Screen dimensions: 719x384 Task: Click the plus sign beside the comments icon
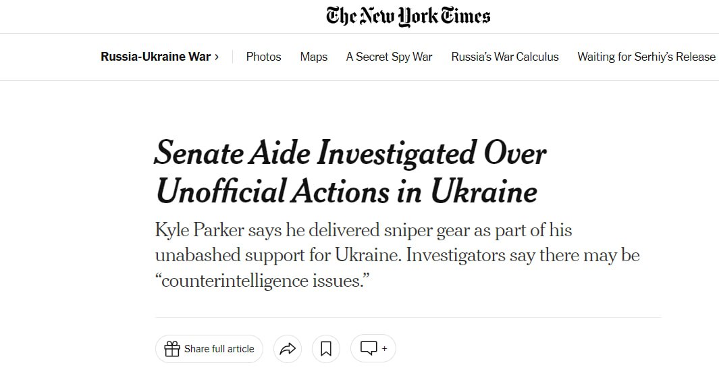pyautogui.click(x=385, y=348)
